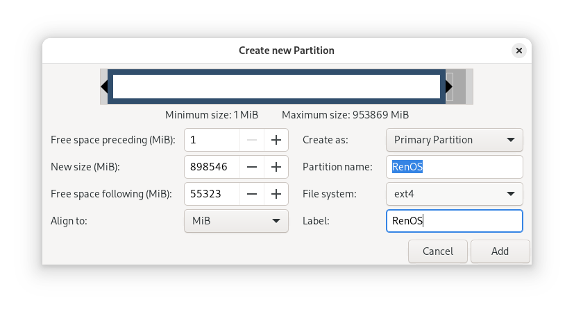Image resolution: width=574 pixels, height=311 pixels.
Task: Open the Create as Primary Partition dropdown
Action: (x=454, y=140)
